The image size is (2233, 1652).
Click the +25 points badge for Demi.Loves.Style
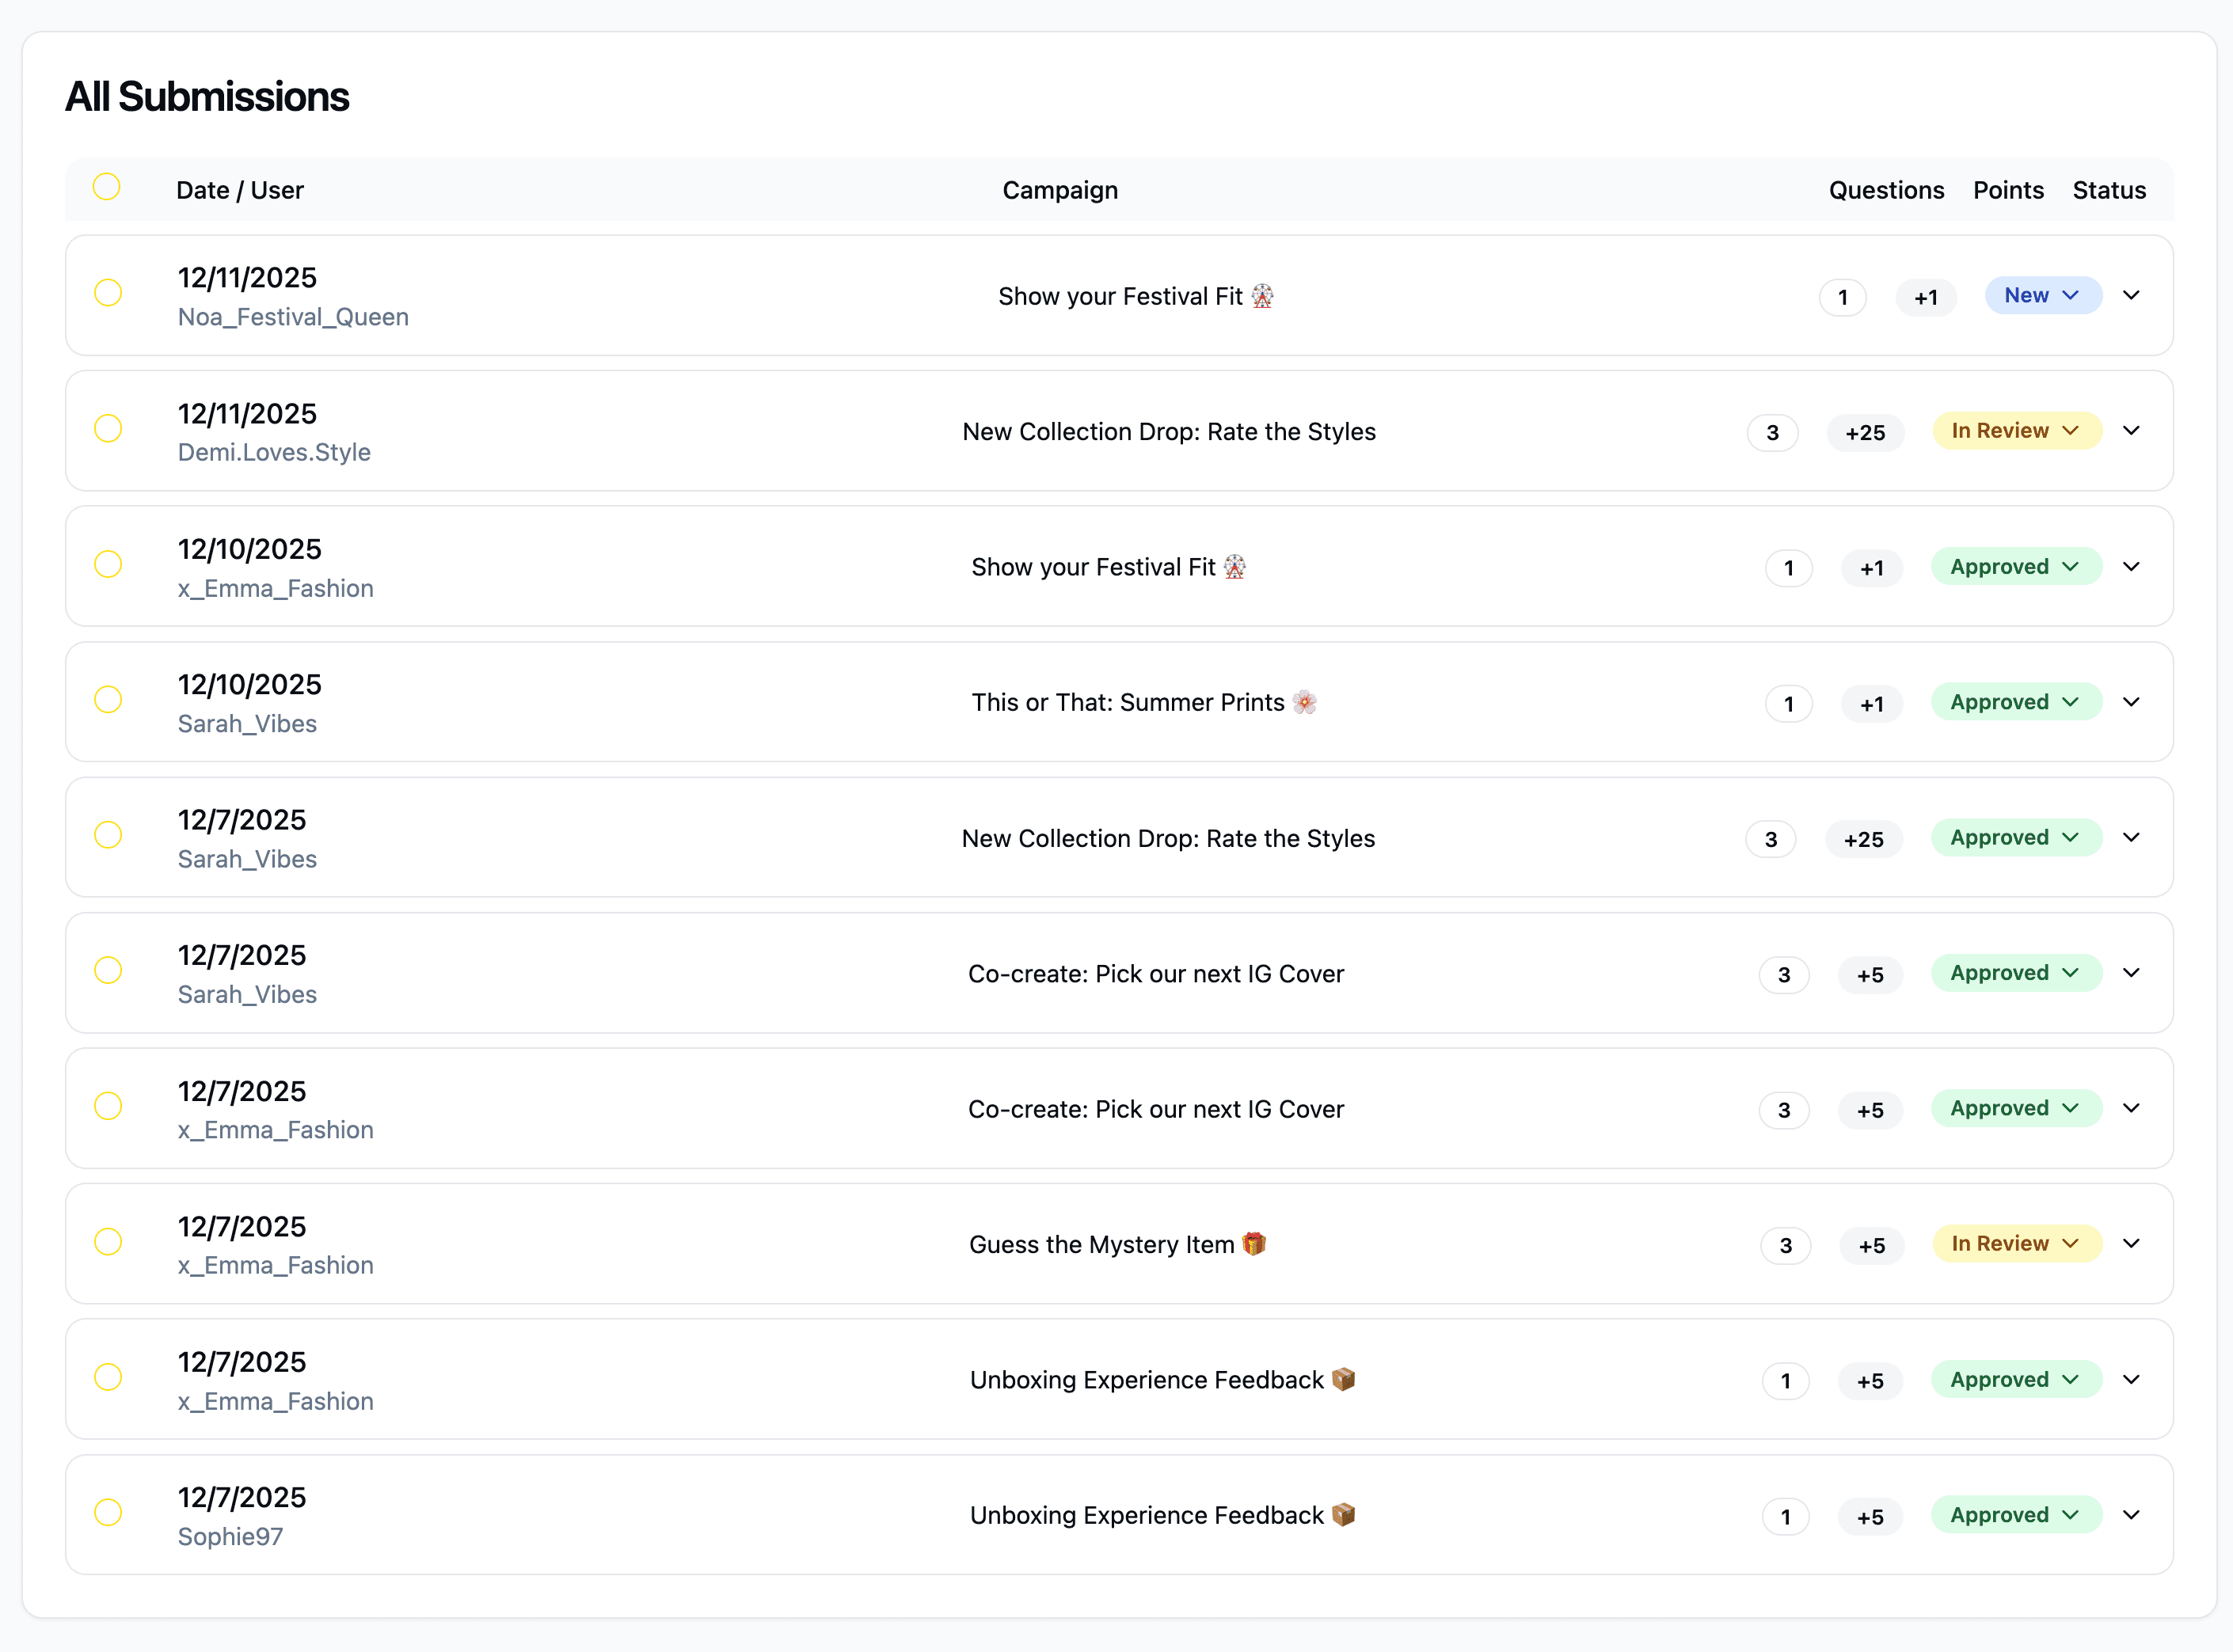1865,433
